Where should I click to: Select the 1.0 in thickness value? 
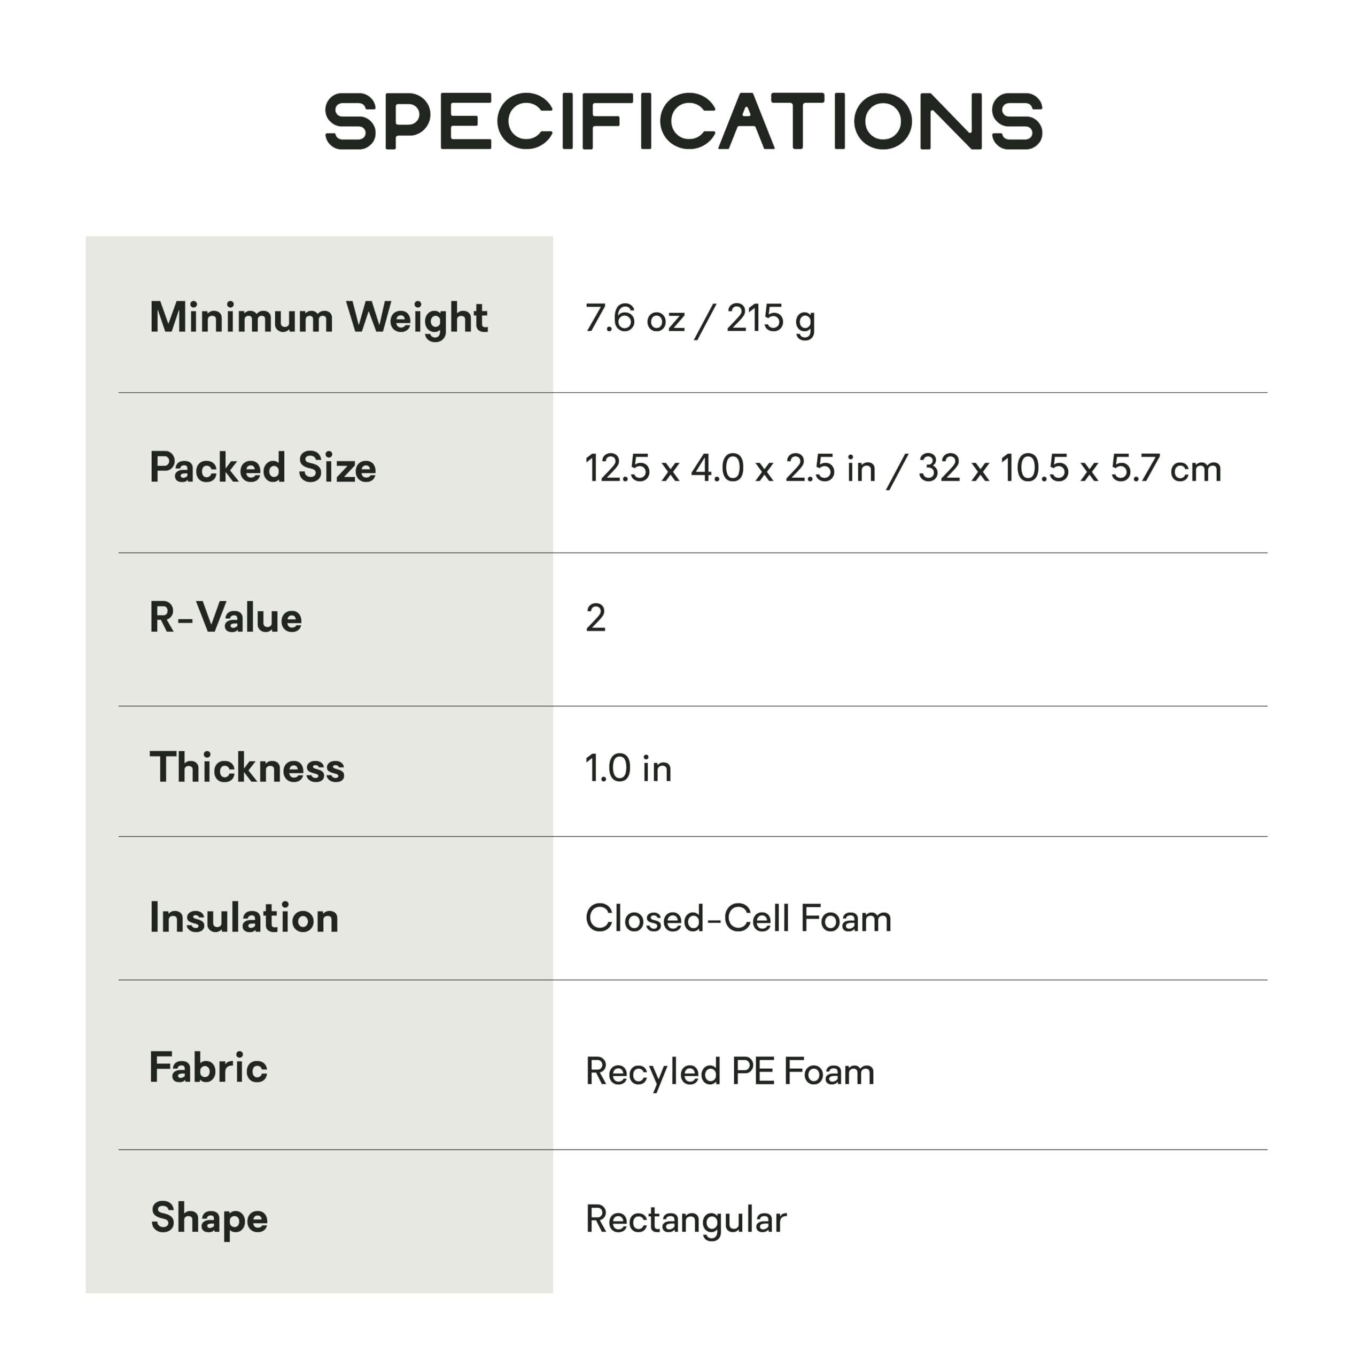[x=628, y=769]
